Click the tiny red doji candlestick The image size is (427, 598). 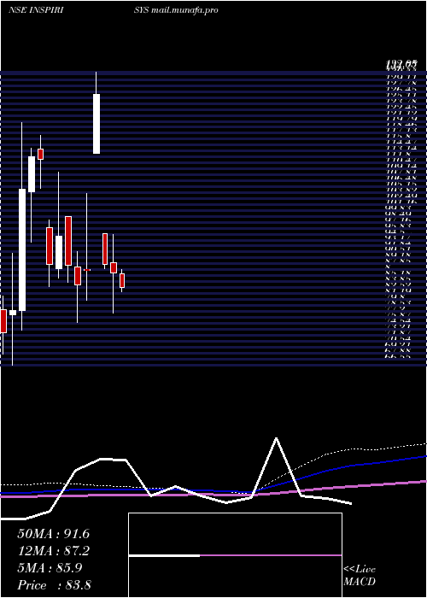coord(87,270)
